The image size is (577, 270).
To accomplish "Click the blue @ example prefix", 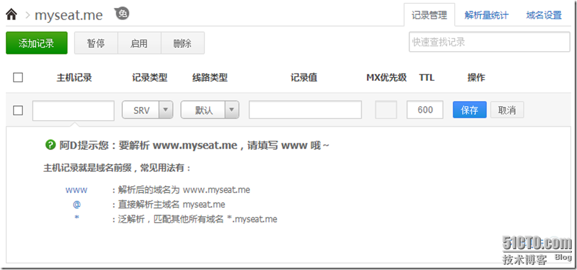I will [76, 204].
